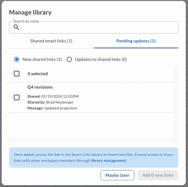Viewport: 188px width, 187px height.
Task: Switch to the Shared smart links tab
Action: [51, 41]
